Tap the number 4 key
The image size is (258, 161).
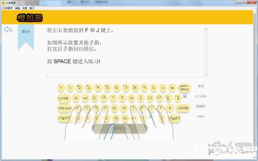[x=98, y=88]
